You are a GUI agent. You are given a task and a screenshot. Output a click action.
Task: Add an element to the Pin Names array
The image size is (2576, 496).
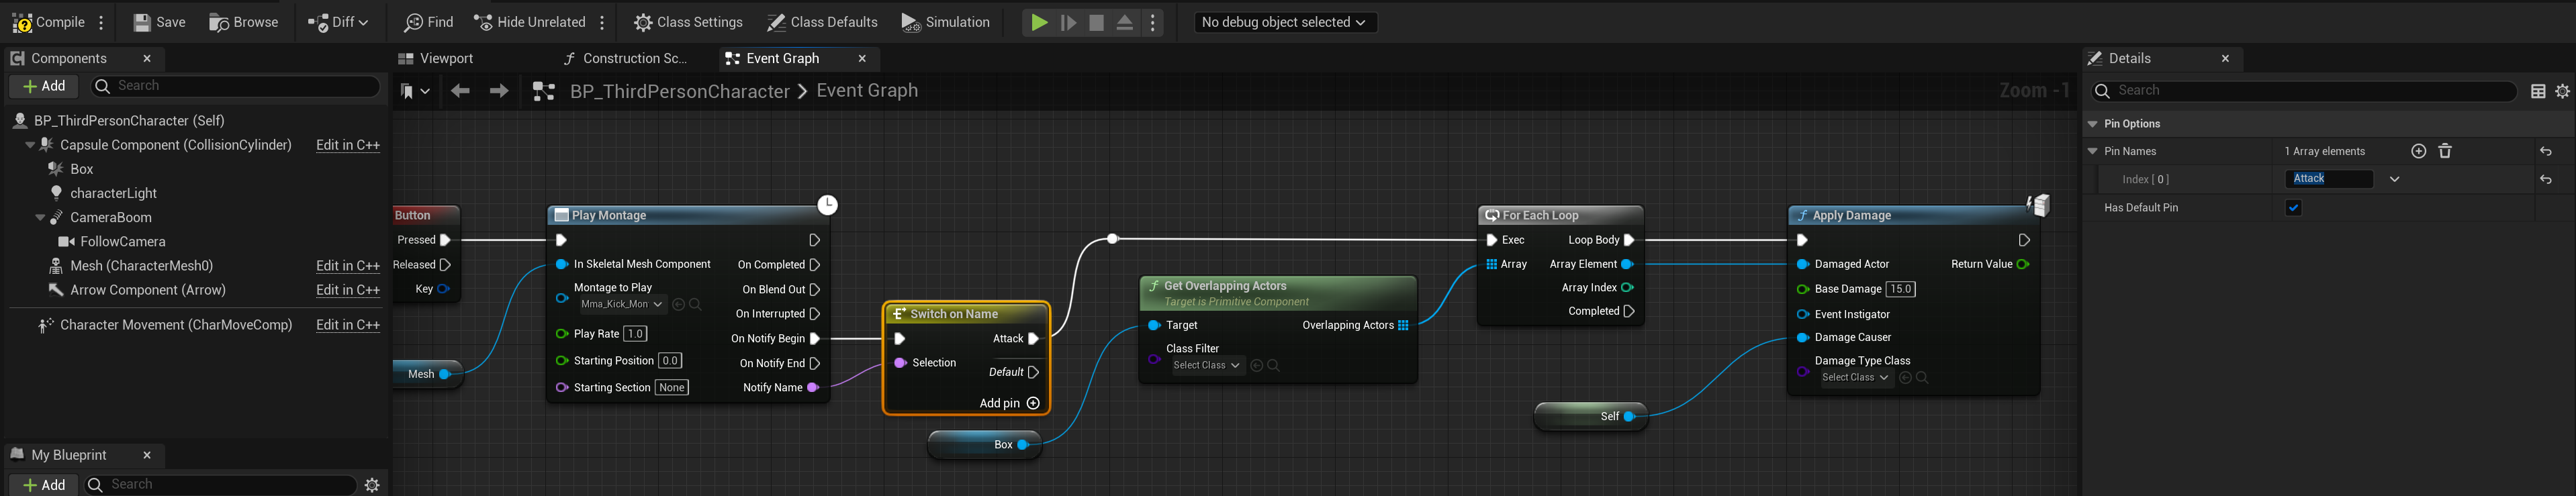[x=2418, y=151]
